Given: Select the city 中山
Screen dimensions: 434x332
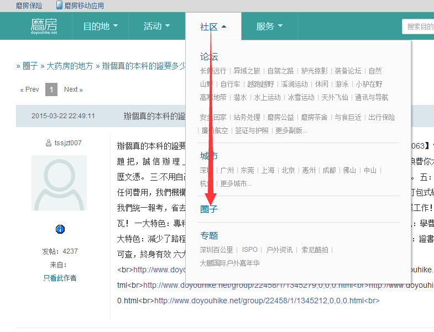Looking at the screenshot, I should click(370, 170).
